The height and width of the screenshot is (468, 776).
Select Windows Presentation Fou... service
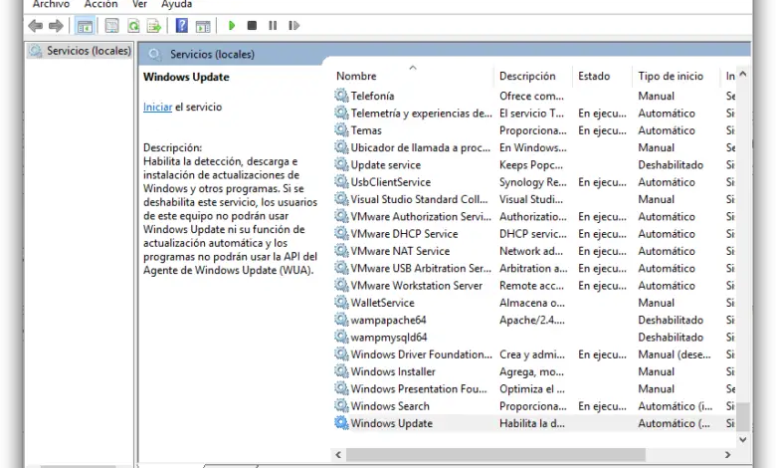534,388
